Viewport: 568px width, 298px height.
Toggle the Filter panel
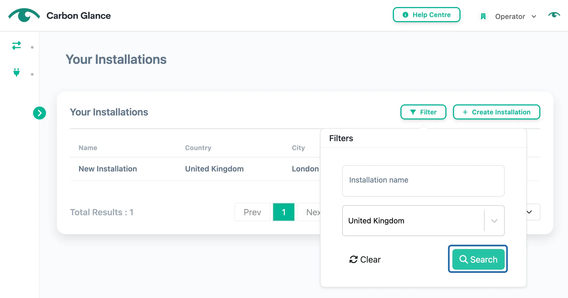(423, 112)
